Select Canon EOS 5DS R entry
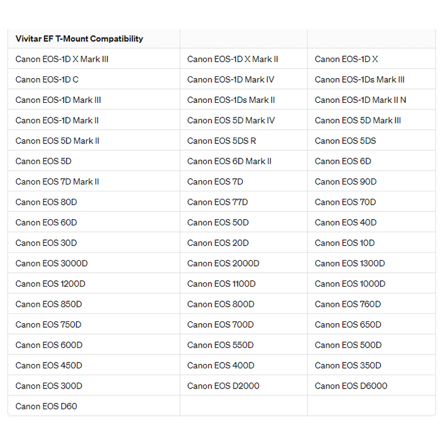444x444 pixels. [x=221, y=140]
